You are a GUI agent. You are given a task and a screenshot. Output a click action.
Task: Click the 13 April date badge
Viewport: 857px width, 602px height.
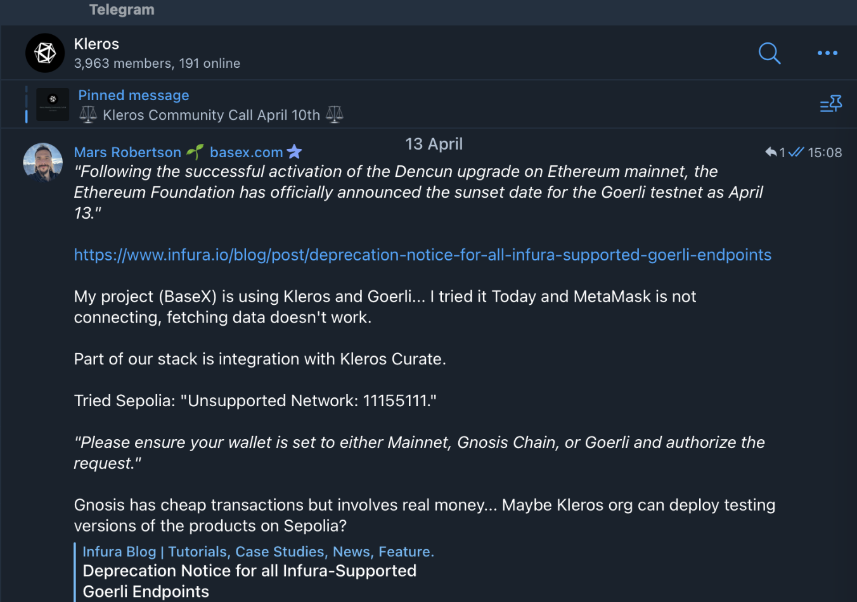point(434,144)
